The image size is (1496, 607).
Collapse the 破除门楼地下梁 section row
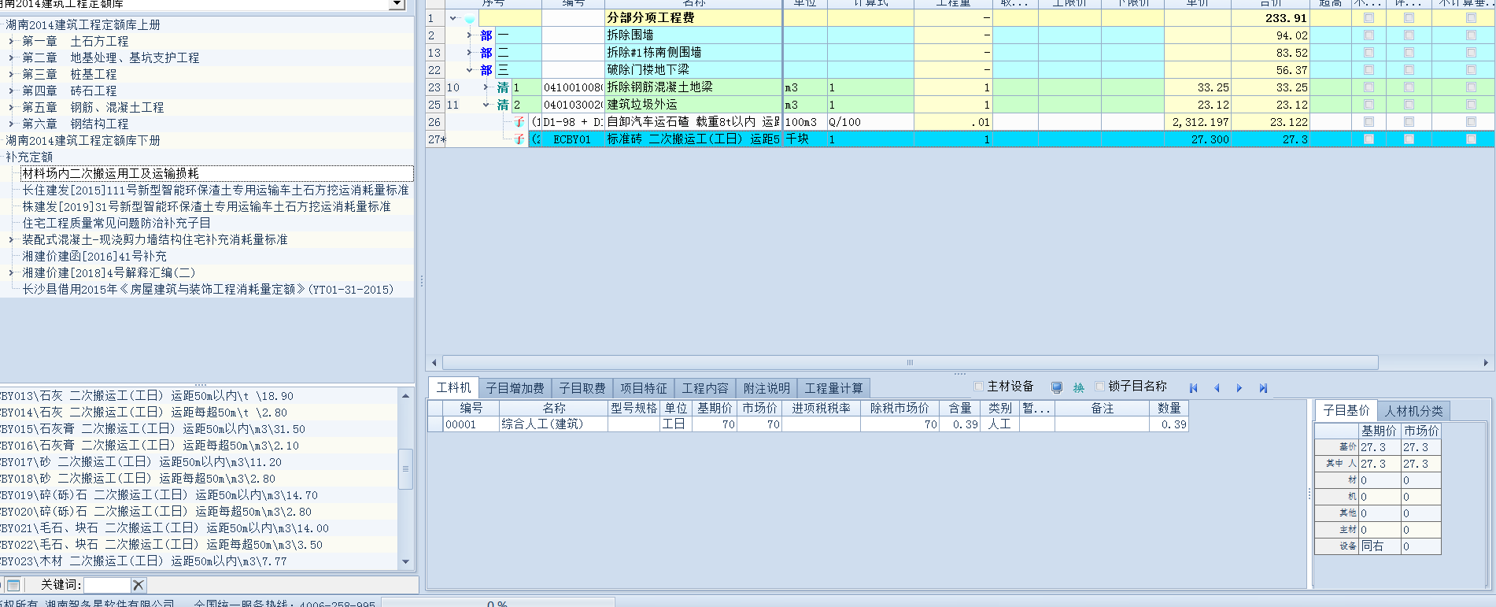[470, 70]
